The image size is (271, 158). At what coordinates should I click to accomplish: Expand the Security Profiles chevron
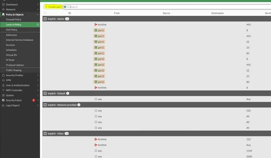[x=38, y=75]
